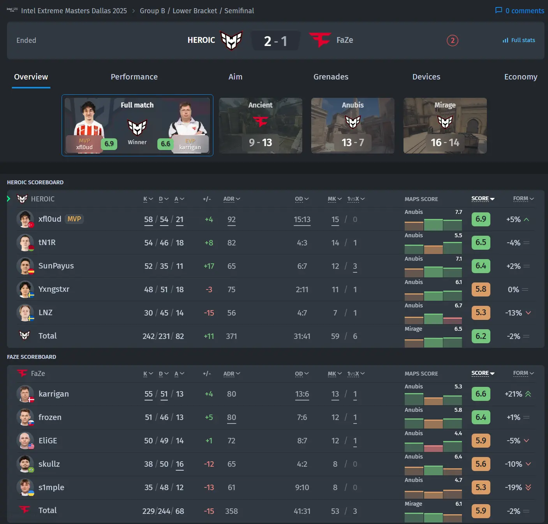Click frozen player avatar
Screen dimensions: 548x524
pyautogui.click(x=25, y=417)
